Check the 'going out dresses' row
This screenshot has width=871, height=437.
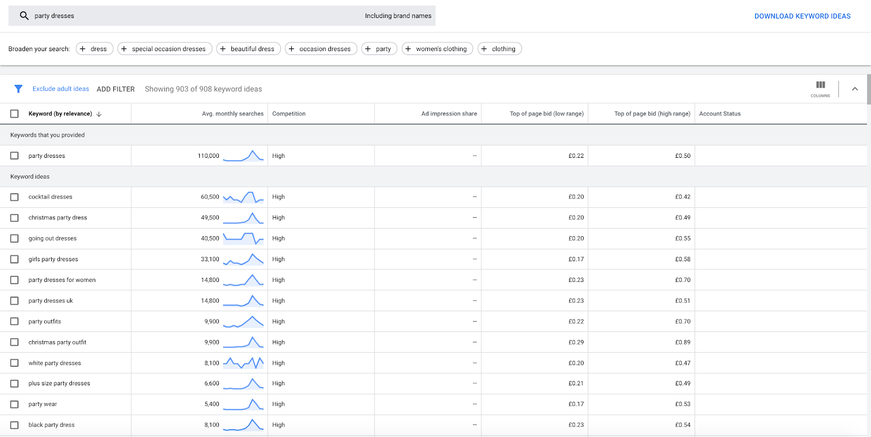[x=15, y=238]
